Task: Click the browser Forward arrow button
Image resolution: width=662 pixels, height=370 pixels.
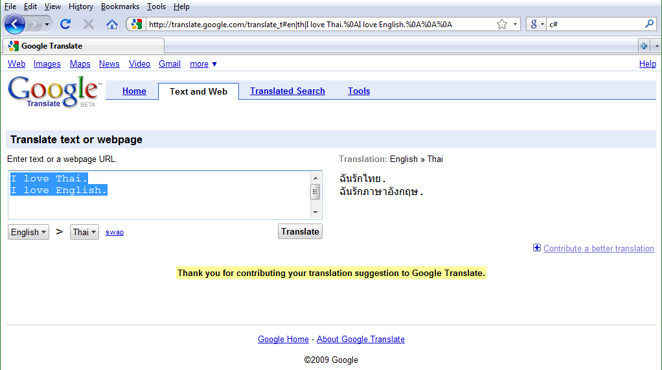Action: click(34, 24)
